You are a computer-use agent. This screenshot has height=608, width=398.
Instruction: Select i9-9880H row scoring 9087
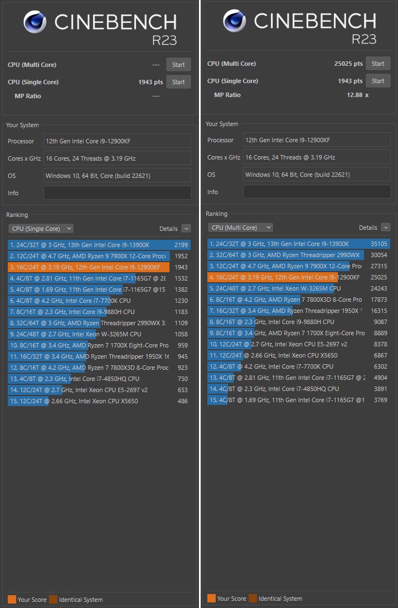pos(298,321)
